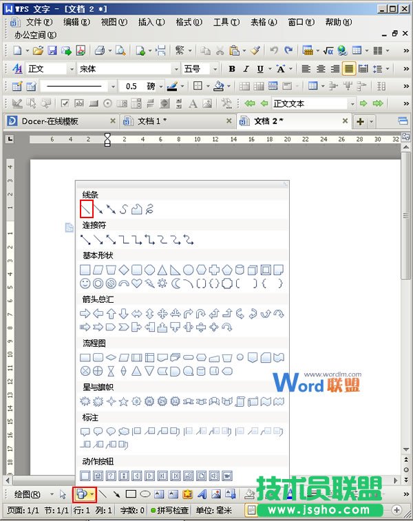Screen dimensions: 413x521
Task: Click the line color pen swatch
Action: coord(171,86)
